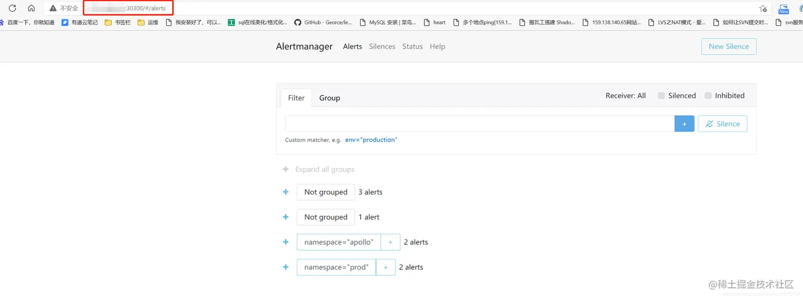Open the Receiver: All selector
The height and width of the screenshot is (299, 803).
point(626,96)
